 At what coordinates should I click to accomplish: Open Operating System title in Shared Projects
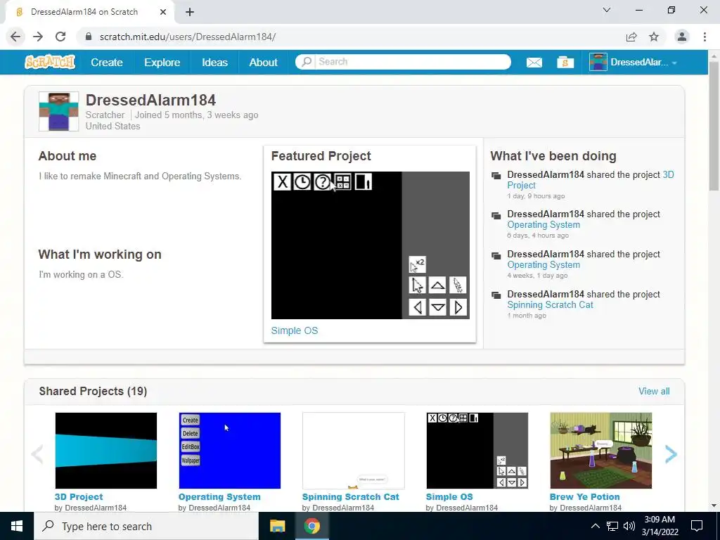219,496
